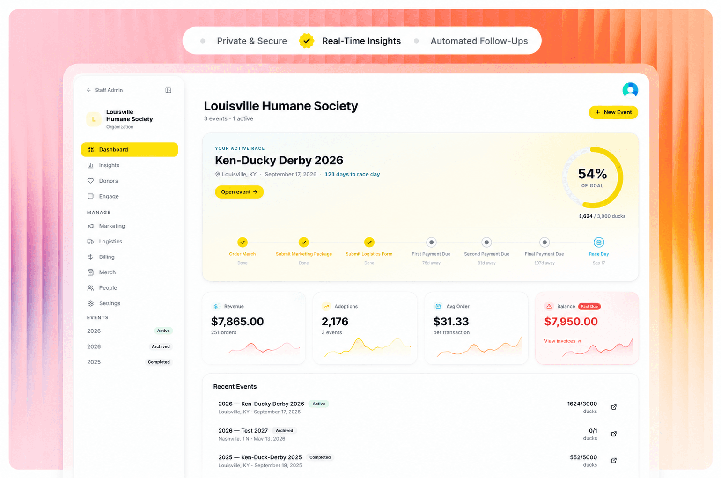Click the $7,950.00 balance amount
Screen dimensions: 721x478
coord(571,322)
